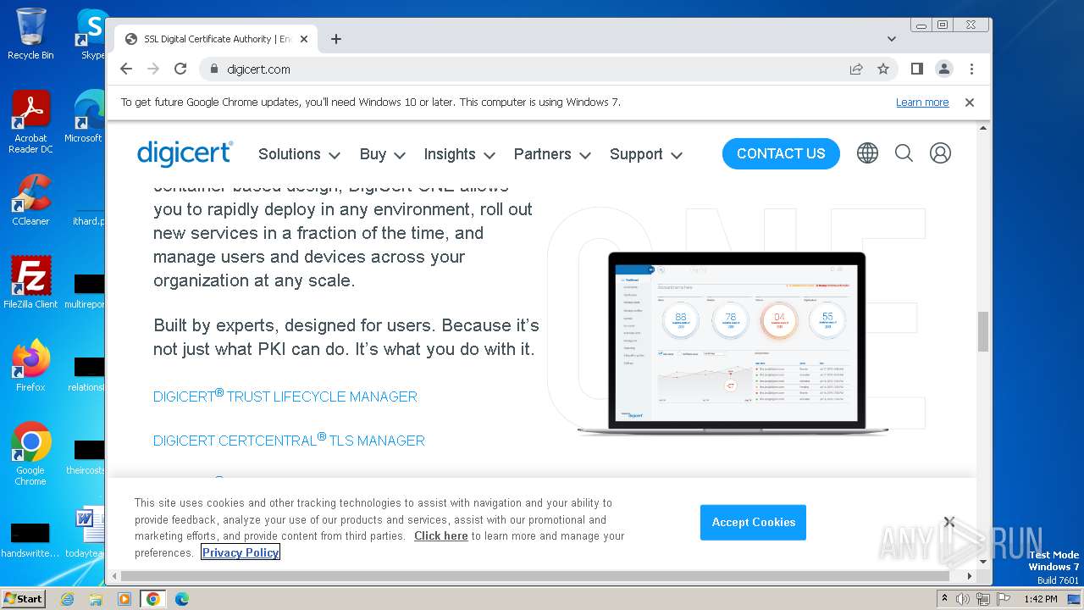Open DigiCert CertCentral TLS Manager link

(x=289, y=440)
